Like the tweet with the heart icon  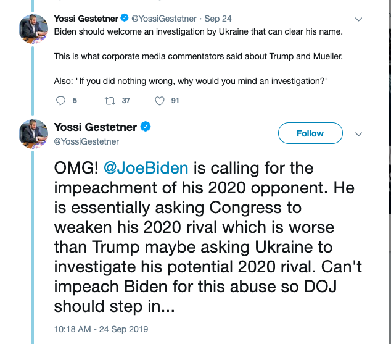pos(159,101)
